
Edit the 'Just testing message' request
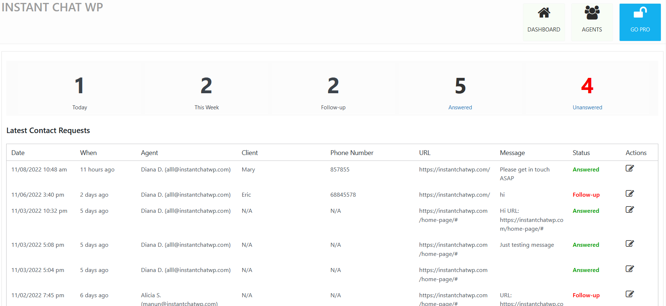point(629,243)
